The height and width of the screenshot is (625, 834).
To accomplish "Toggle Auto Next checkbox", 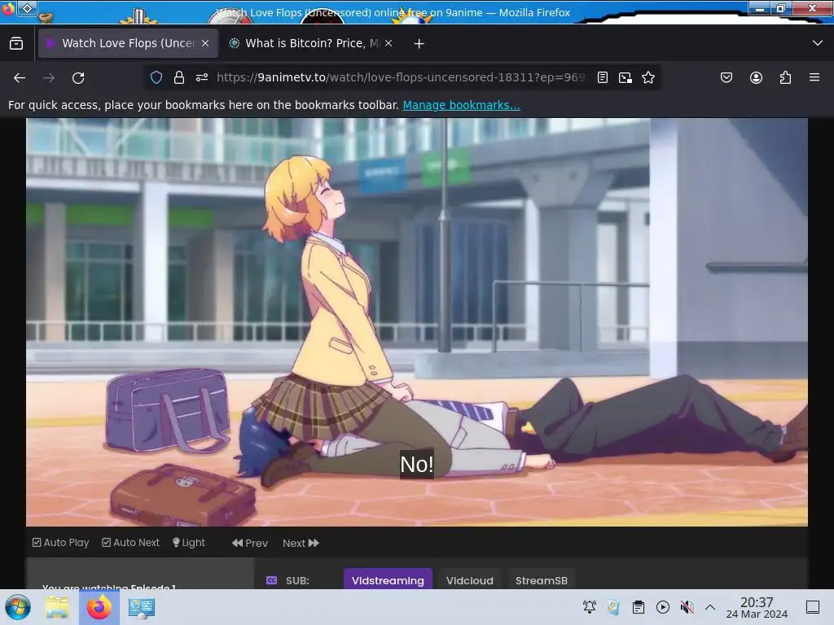I will [x=131, y=543].
